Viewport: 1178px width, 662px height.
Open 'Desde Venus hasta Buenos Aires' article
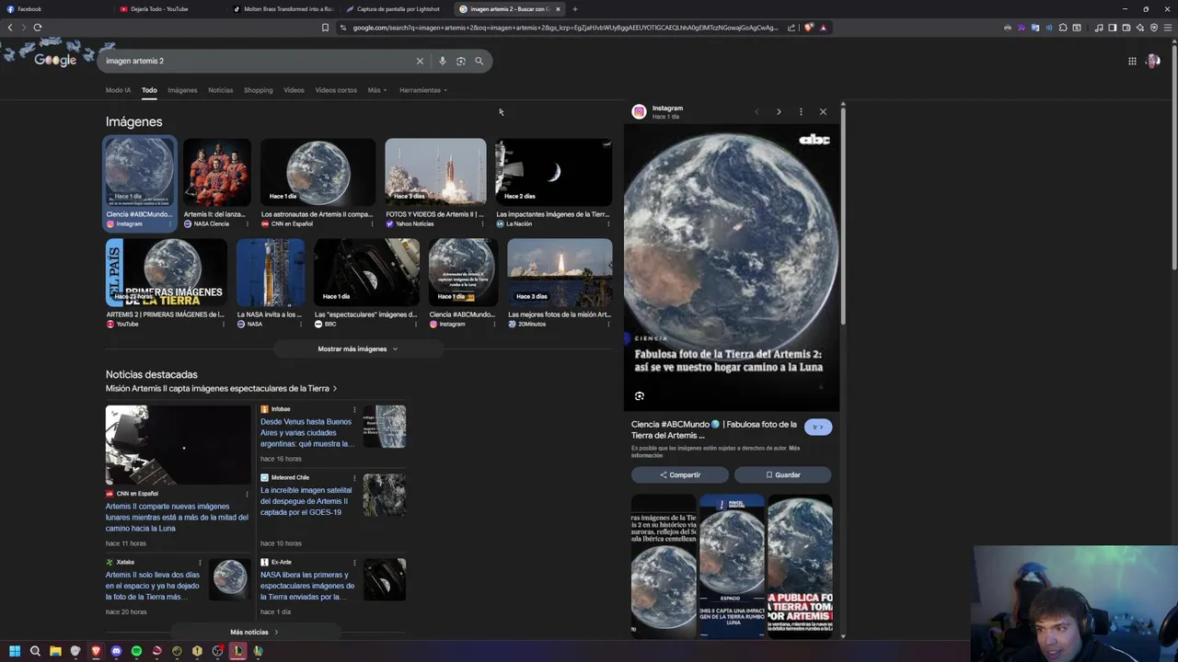(x=306, y=433)
